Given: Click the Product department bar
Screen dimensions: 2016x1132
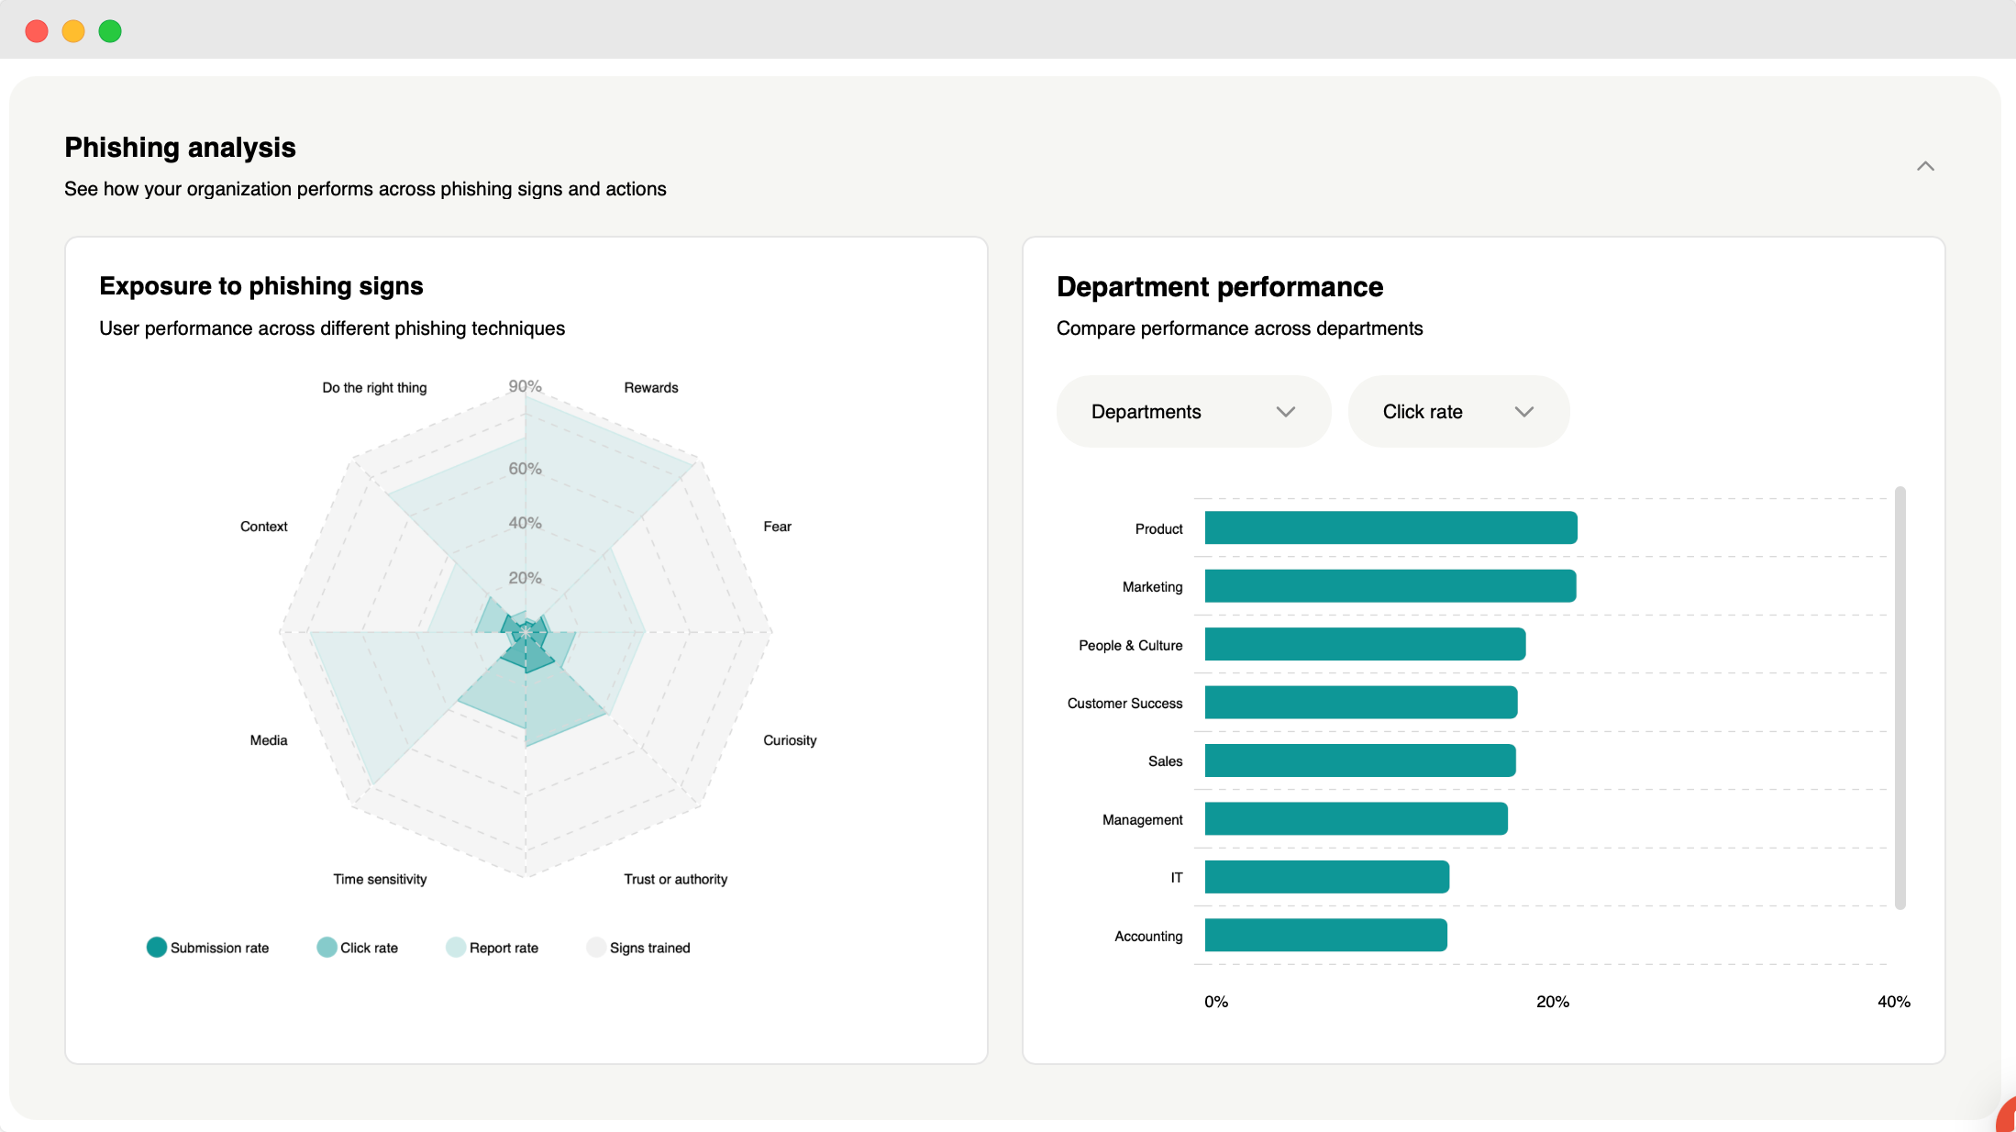Looking at the screenshot, I should pos(1390,528).
